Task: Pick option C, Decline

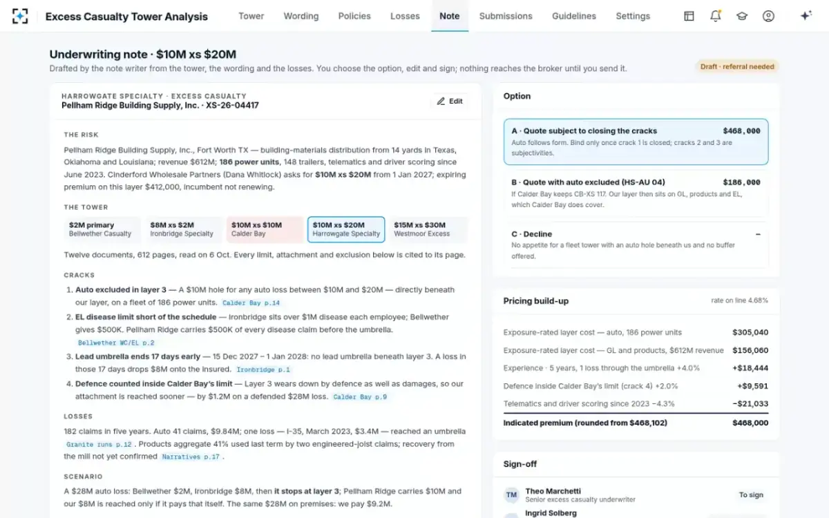Action: [x=636, y=244]
